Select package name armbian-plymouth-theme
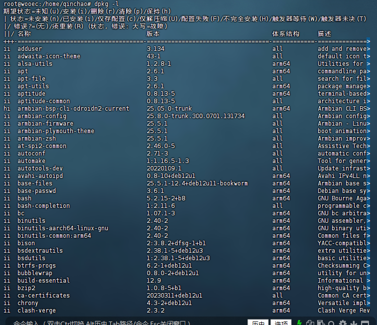377x325 pixels. point(56,131)
